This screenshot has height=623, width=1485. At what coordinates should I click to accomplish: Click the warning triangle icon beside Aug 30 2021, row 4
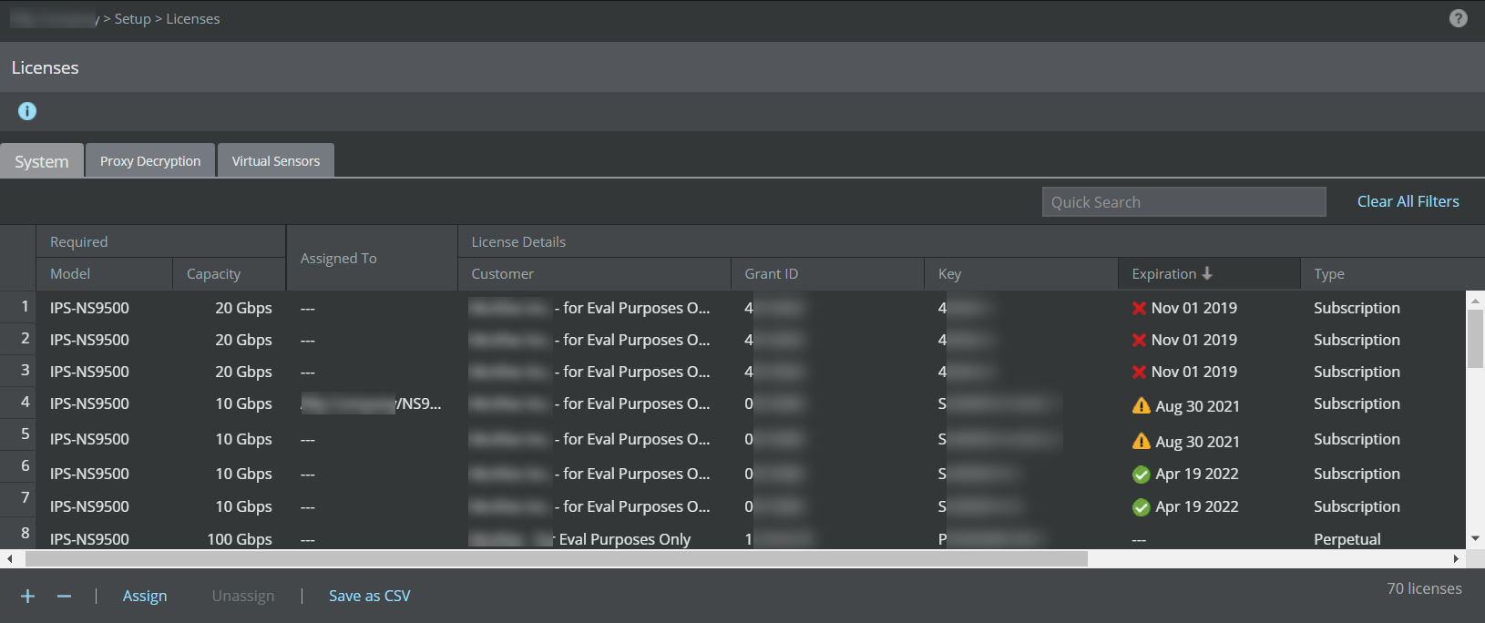pyautogui.click(x=1141, y=405)
